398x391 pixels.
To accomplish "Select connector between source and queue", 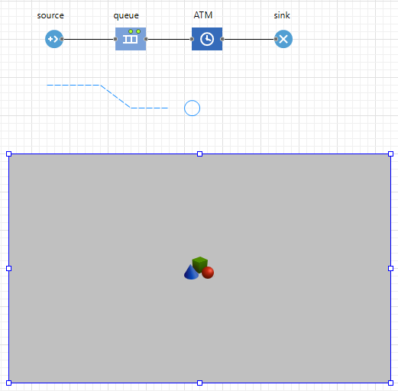I will 89,39.
